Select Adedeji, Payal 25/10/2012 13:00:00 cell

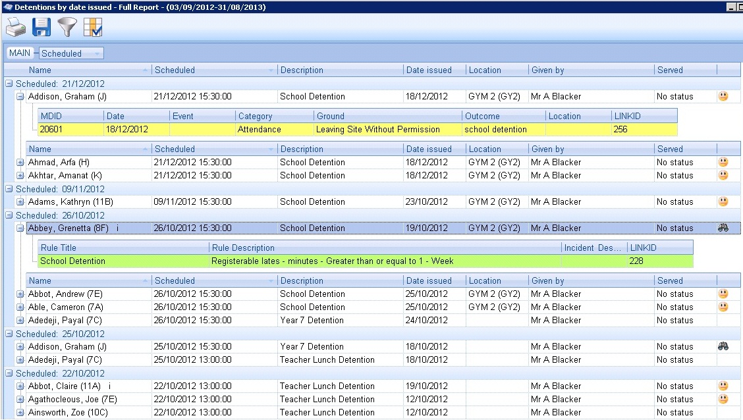click(x=215, y=360)
